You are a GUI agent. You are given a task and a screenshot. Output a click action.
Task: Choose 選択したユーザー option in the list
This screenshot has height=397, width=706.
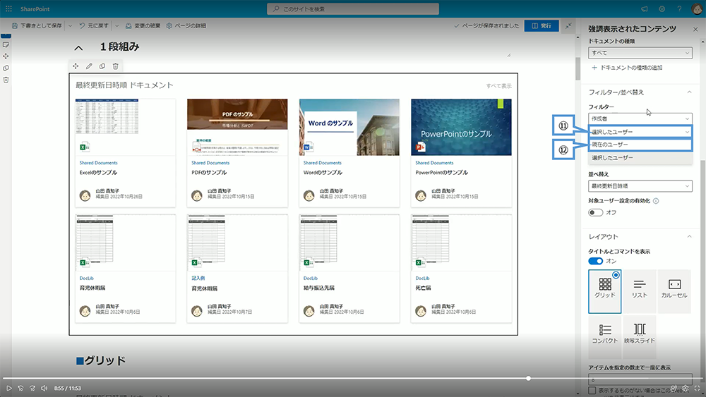coord(640,158)
